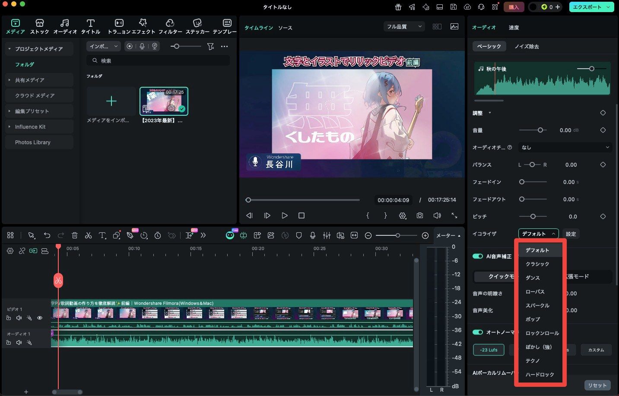This screenshot has width=619, height=396.
Task: Click the イコライザ 設定 button
Action: point(571,234)
